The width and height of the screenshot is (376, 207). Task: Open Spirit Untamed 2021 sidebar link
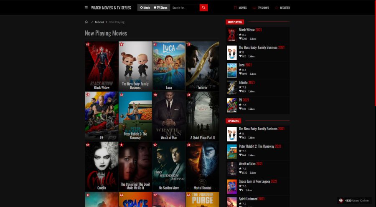252,199
